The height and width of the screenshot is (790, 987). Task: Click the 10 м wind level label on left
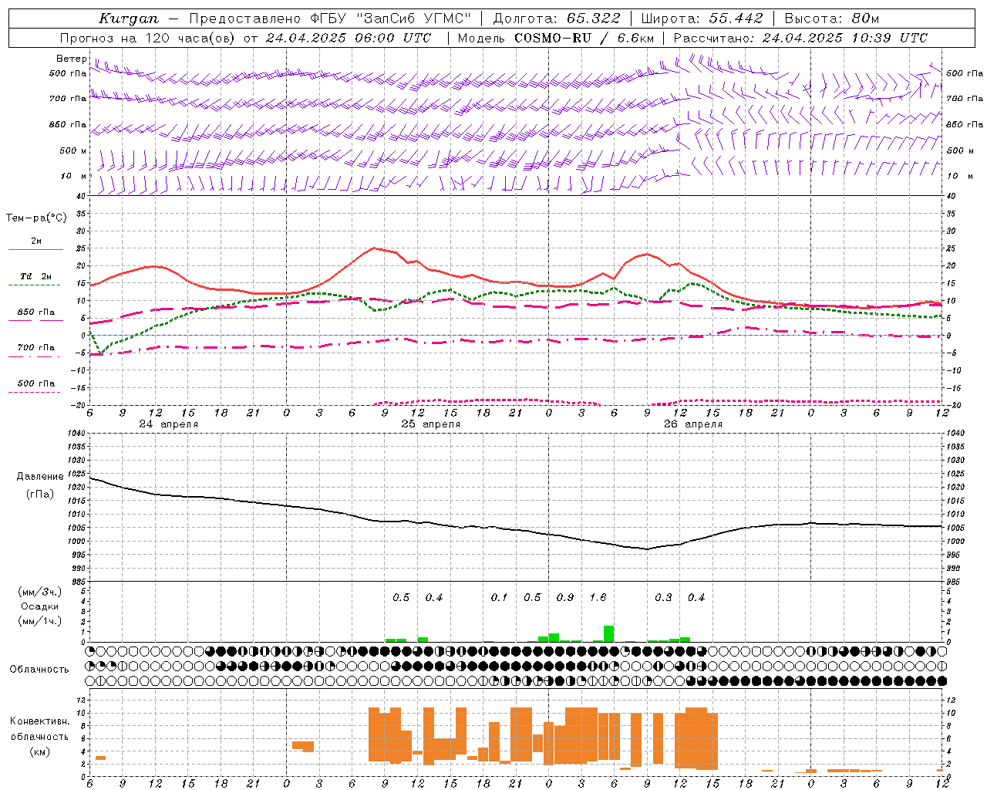[74, 176]
